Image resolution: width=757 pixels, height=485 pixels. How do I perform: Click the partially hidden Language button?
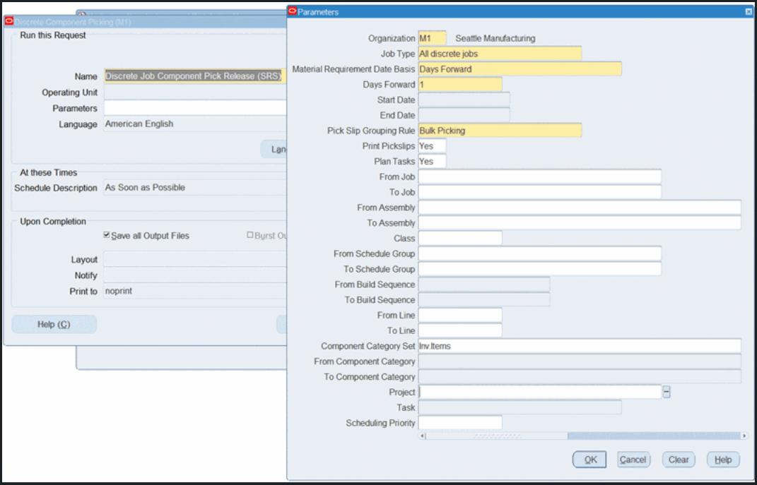click(274, 150)
